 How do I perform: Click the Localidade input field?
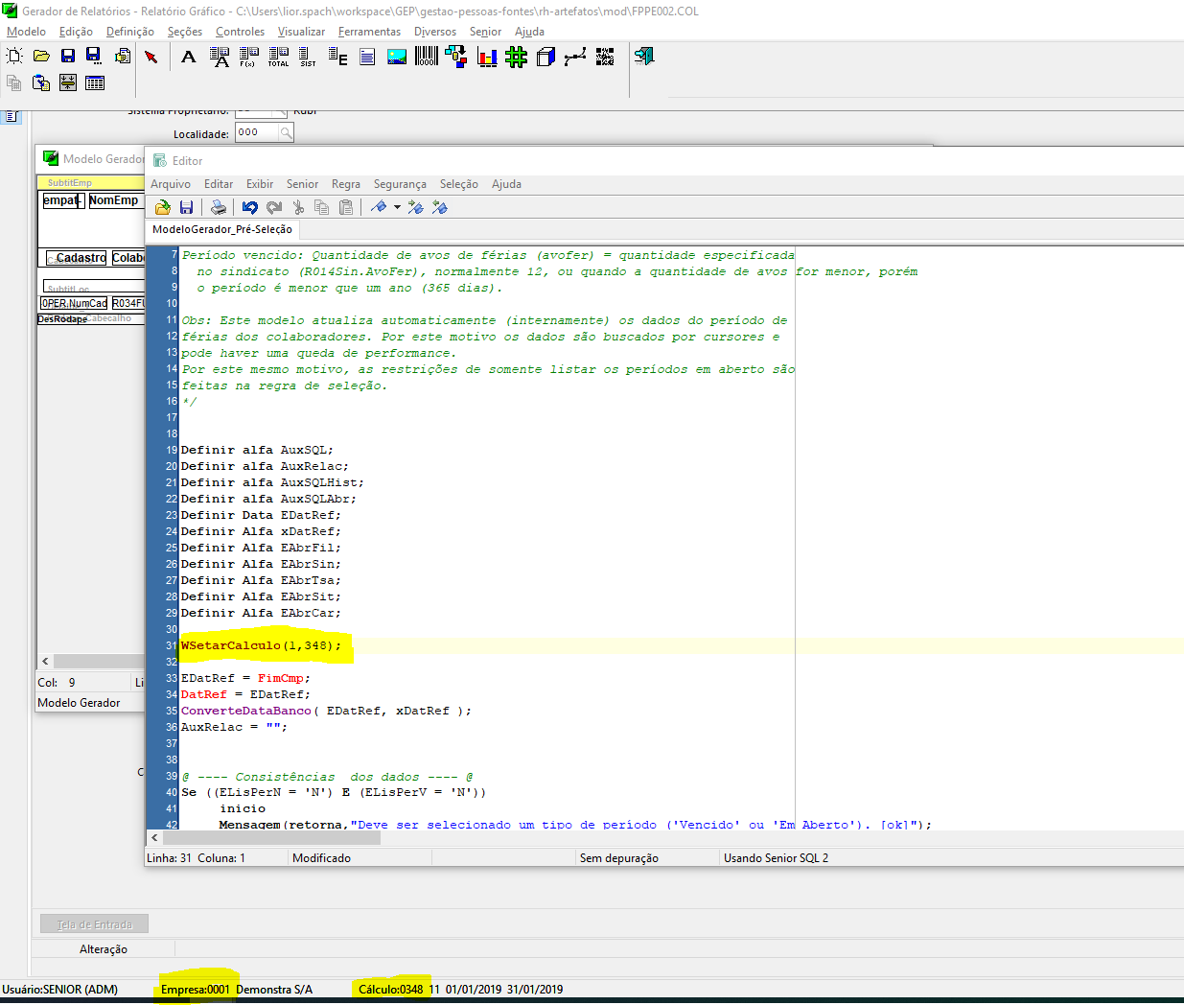pyautogui.click(x=256, y=133)
